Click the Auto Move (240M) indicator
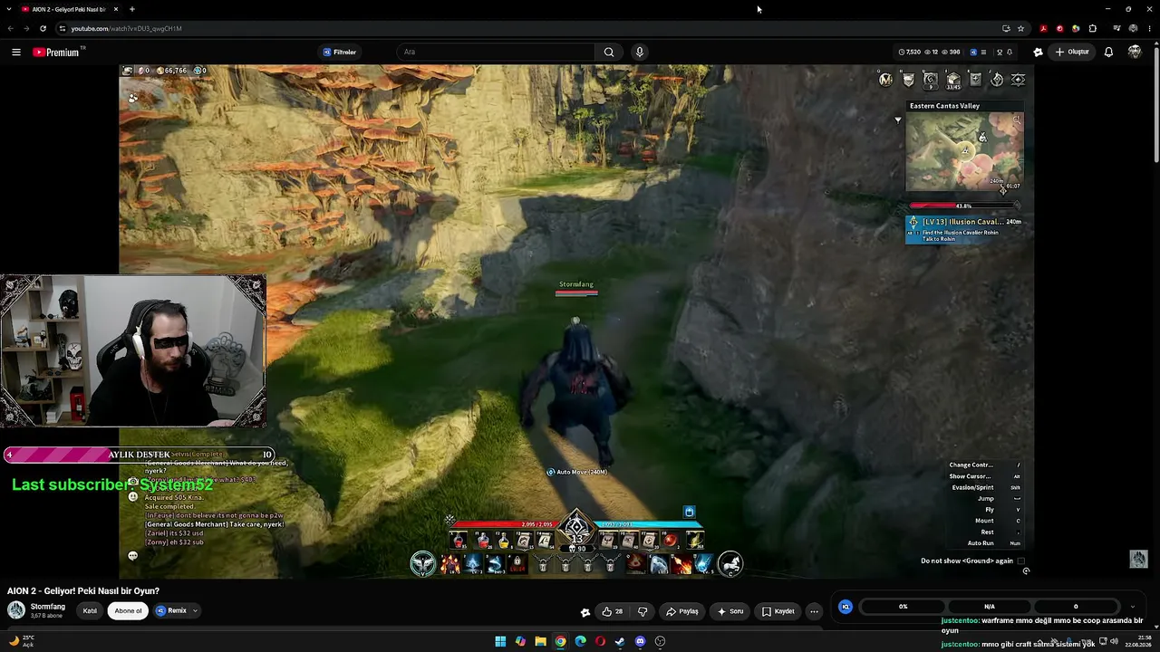1160x652 pixels. tap(576, 473)
